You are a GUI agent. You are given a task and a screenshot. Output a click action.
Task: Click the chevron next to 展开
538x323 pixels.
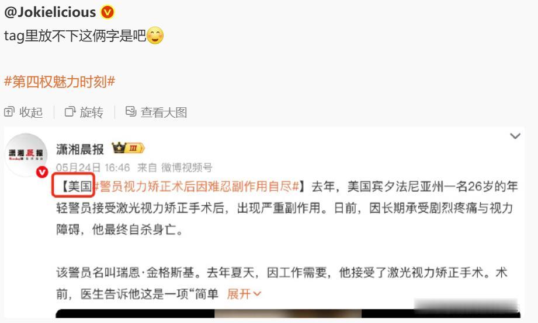tap(257, 294)
